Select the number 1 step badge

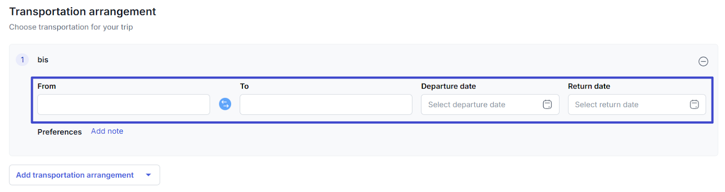point(22,60)
